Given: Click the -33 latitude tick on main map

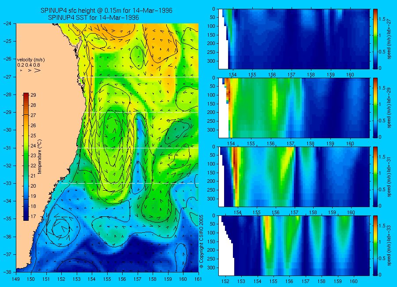Looking at the screenshot, I should [x=8, y=183].
